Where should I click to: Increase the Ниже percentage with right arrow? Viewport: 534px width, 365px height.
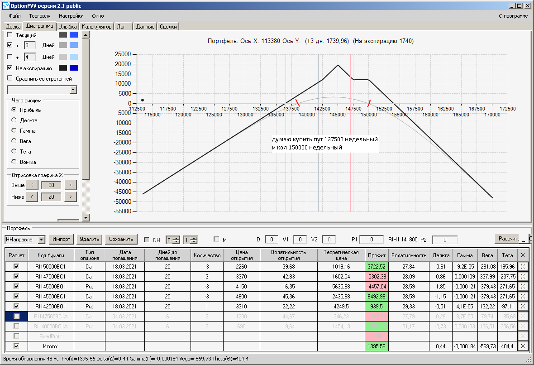(71, 197)
